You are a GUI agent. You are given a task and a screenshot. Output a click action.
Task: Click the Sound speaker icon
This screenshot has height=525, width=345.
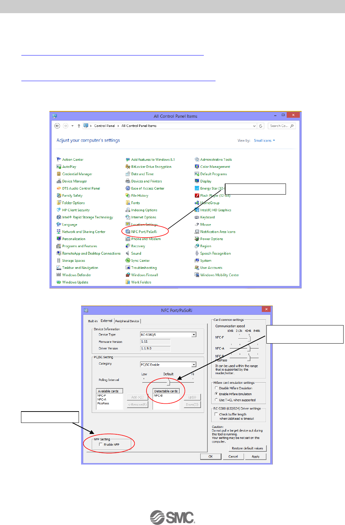tap(128, 253)
